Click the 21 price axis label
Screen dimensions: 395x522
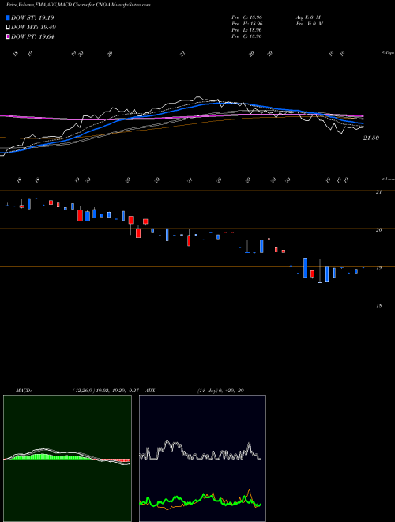pos(378,192)
